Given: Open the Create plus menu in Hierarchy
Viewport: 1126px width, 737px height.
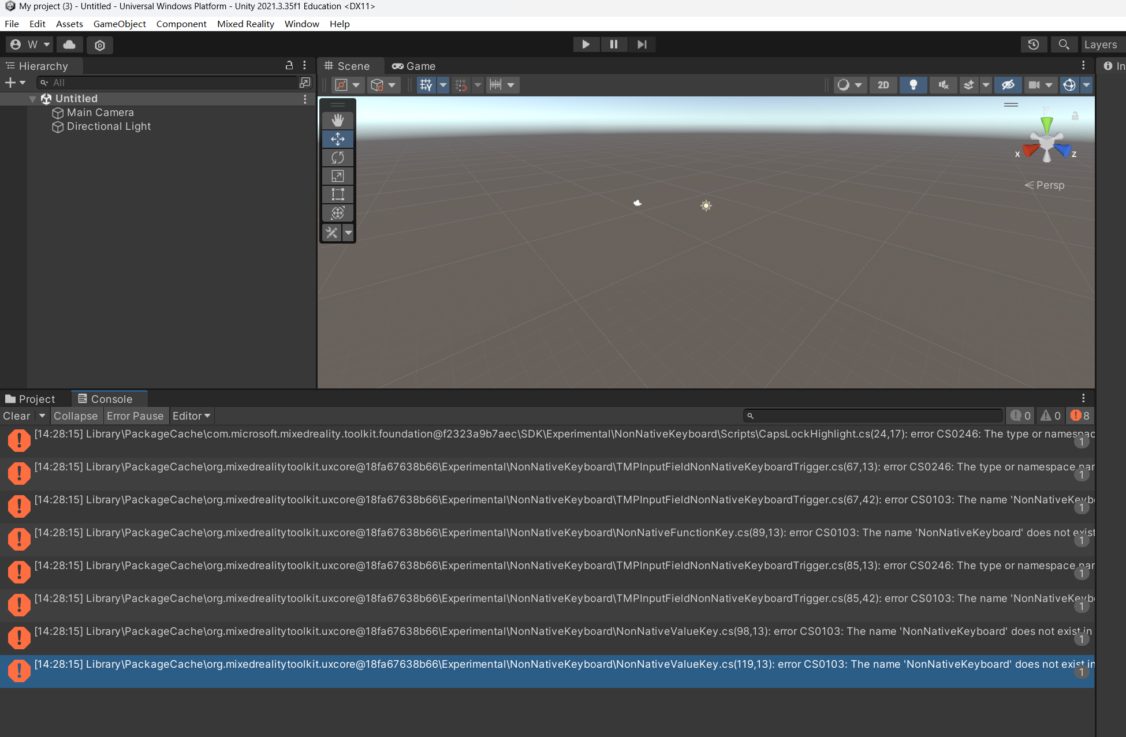Looking at the screenshot, I should [15, 83].
